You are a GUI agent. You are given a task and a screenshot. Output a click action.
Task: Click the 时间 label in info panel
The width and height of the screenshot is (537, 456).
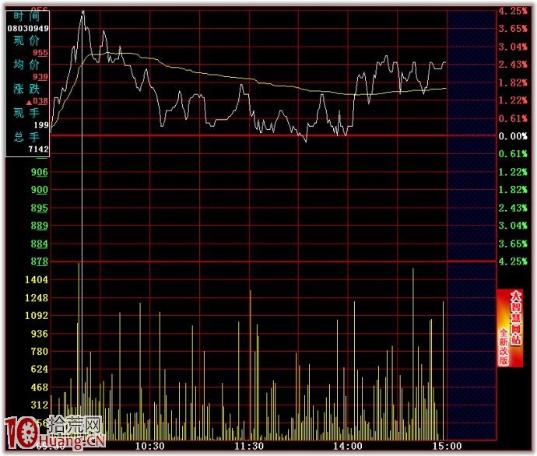pyautogui.click(x=26, y=16)
